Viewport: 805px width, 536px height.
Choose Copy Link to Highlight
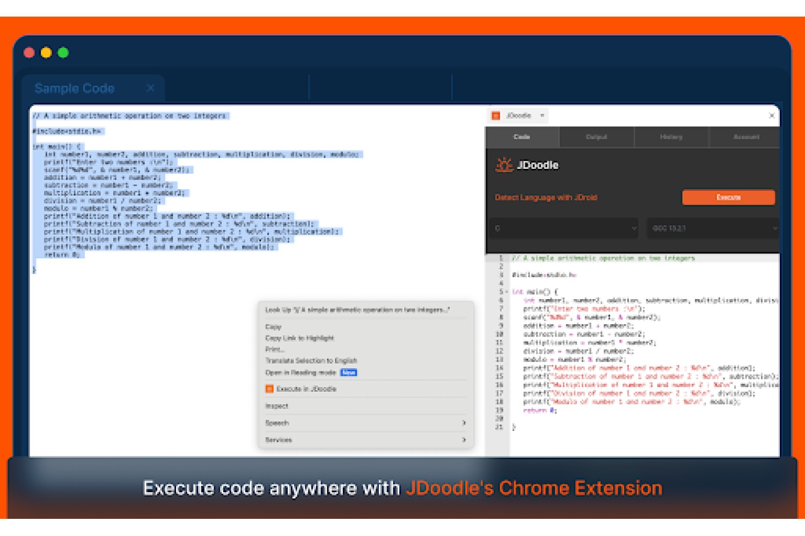click(365, 338)
